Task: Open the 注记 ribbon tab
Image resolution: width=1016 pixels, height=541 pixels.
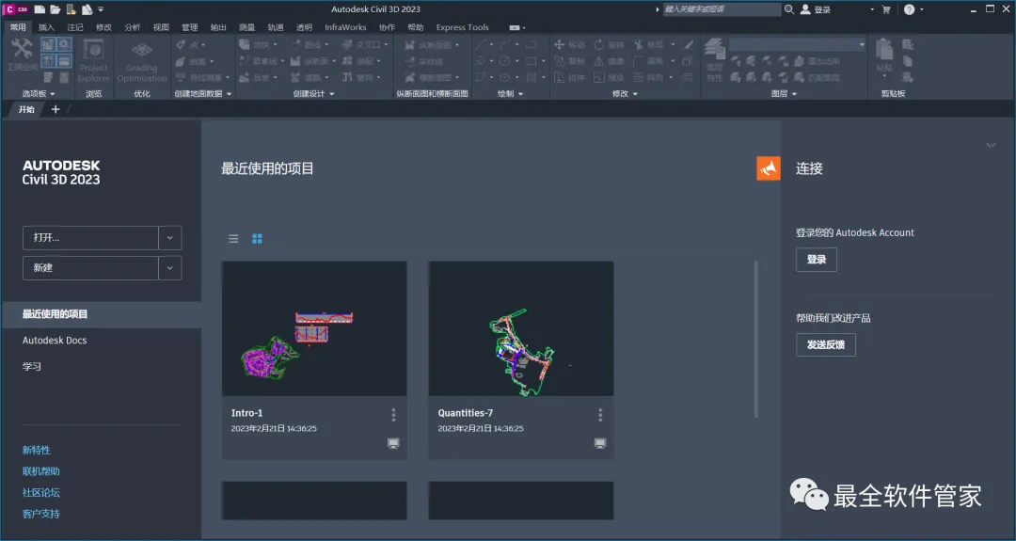Action: coord(75,27)
